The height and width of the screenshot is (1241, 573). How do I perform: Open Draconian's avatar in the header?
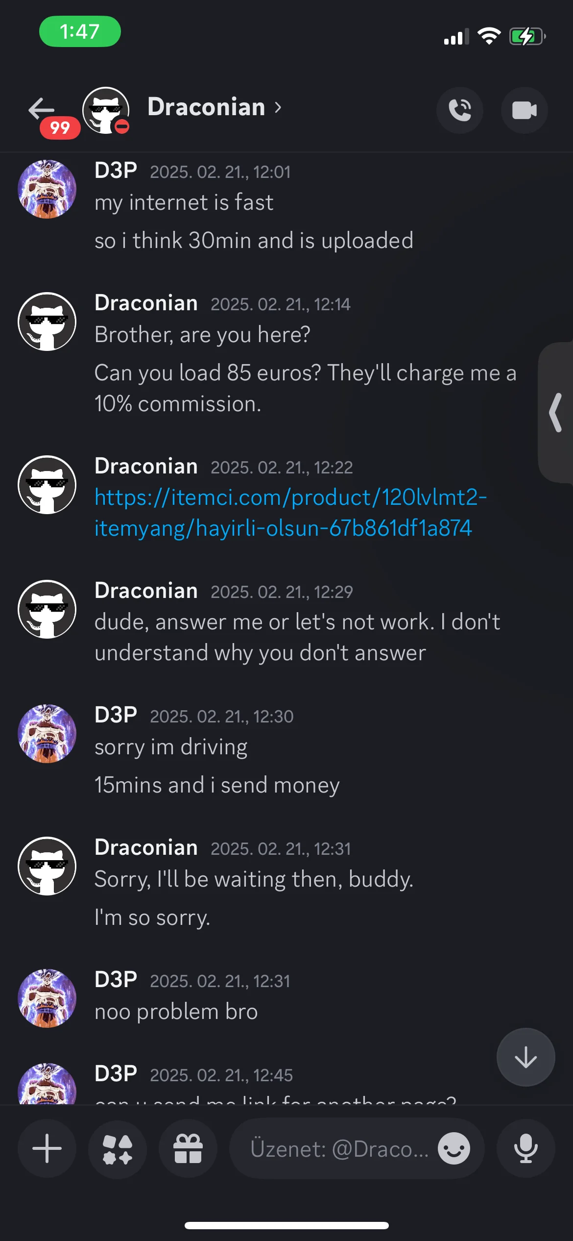point(106,110)
